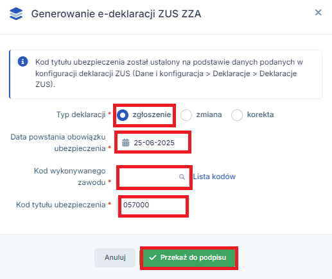Screen dimensions: 332x279
Task: Click the date value 25-06-2025
Action: pos(154,143)
